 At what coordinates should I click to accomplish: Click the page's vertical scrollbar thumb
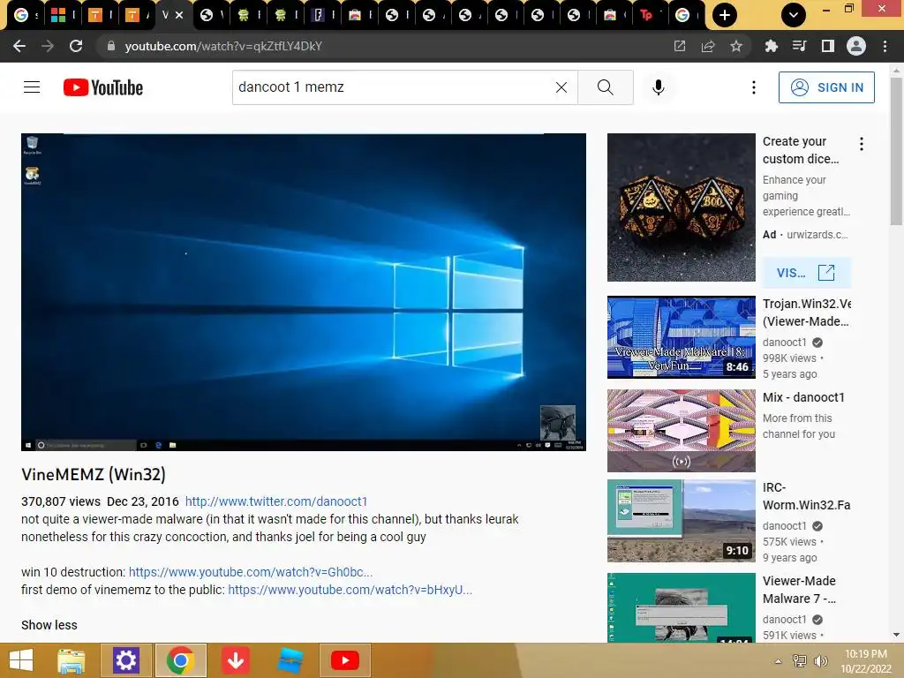tap(896, 151)
